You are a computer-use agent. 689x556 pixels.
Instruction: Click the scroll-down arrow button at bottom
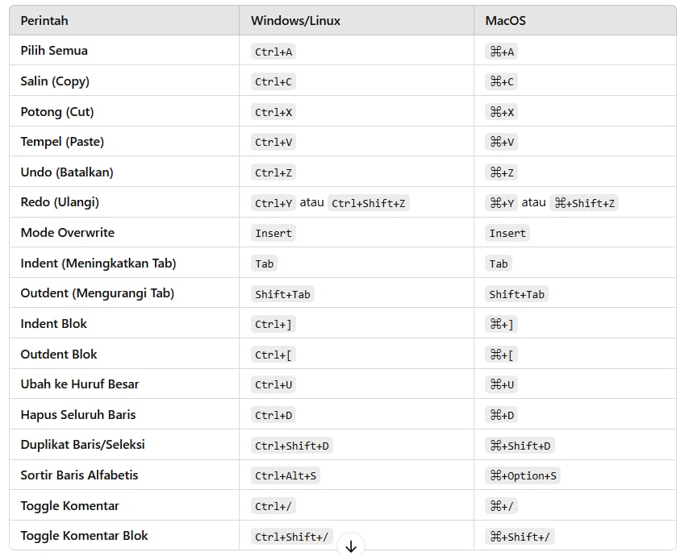[x=350, y=546]
